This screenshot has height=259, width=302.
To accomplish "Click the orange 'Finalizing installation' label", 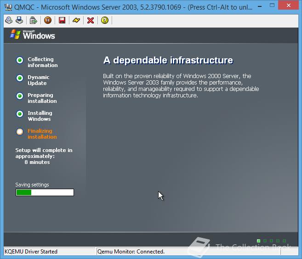I will point(42,134).
